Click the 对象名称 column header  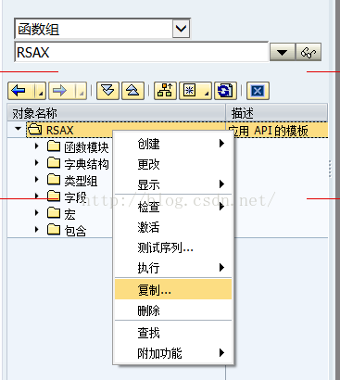click(x=117, y=113)
